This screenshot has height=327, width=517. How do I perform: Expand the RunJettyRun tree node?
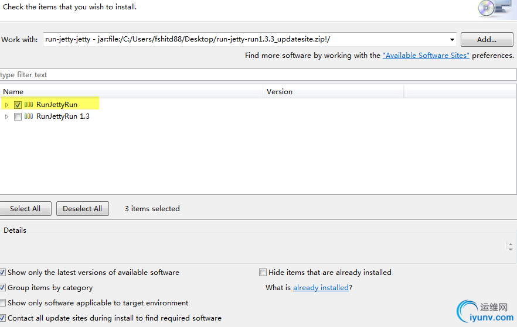6,105
